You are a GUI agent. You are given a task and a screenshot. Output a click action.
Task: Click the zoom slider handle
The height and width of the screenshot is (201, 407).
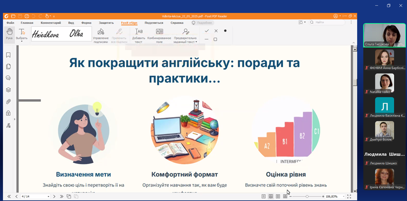coord(307,197)
